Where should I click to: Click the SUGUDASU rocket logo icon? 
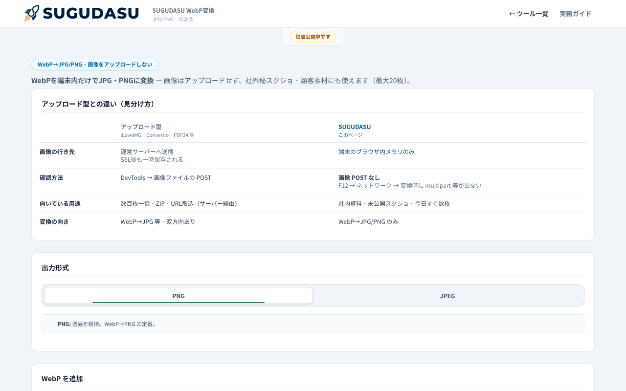click(x=32, y=13)
